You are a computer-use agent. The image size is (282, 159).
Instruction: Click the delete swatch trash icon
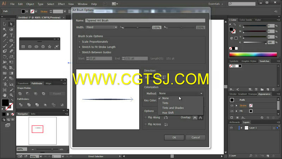tap(274, 89)
